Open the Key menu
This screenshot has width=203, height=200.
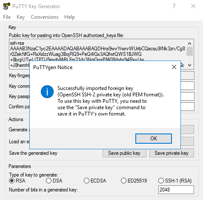click(x=20, y=17)
